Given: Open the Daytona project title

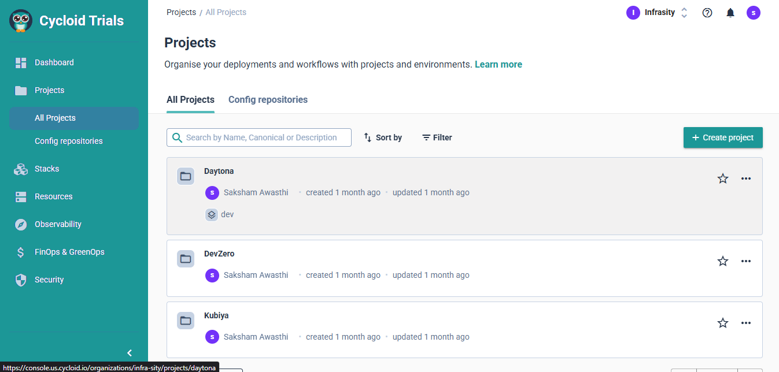Looking at the screenshot, I should coord(219,171).
